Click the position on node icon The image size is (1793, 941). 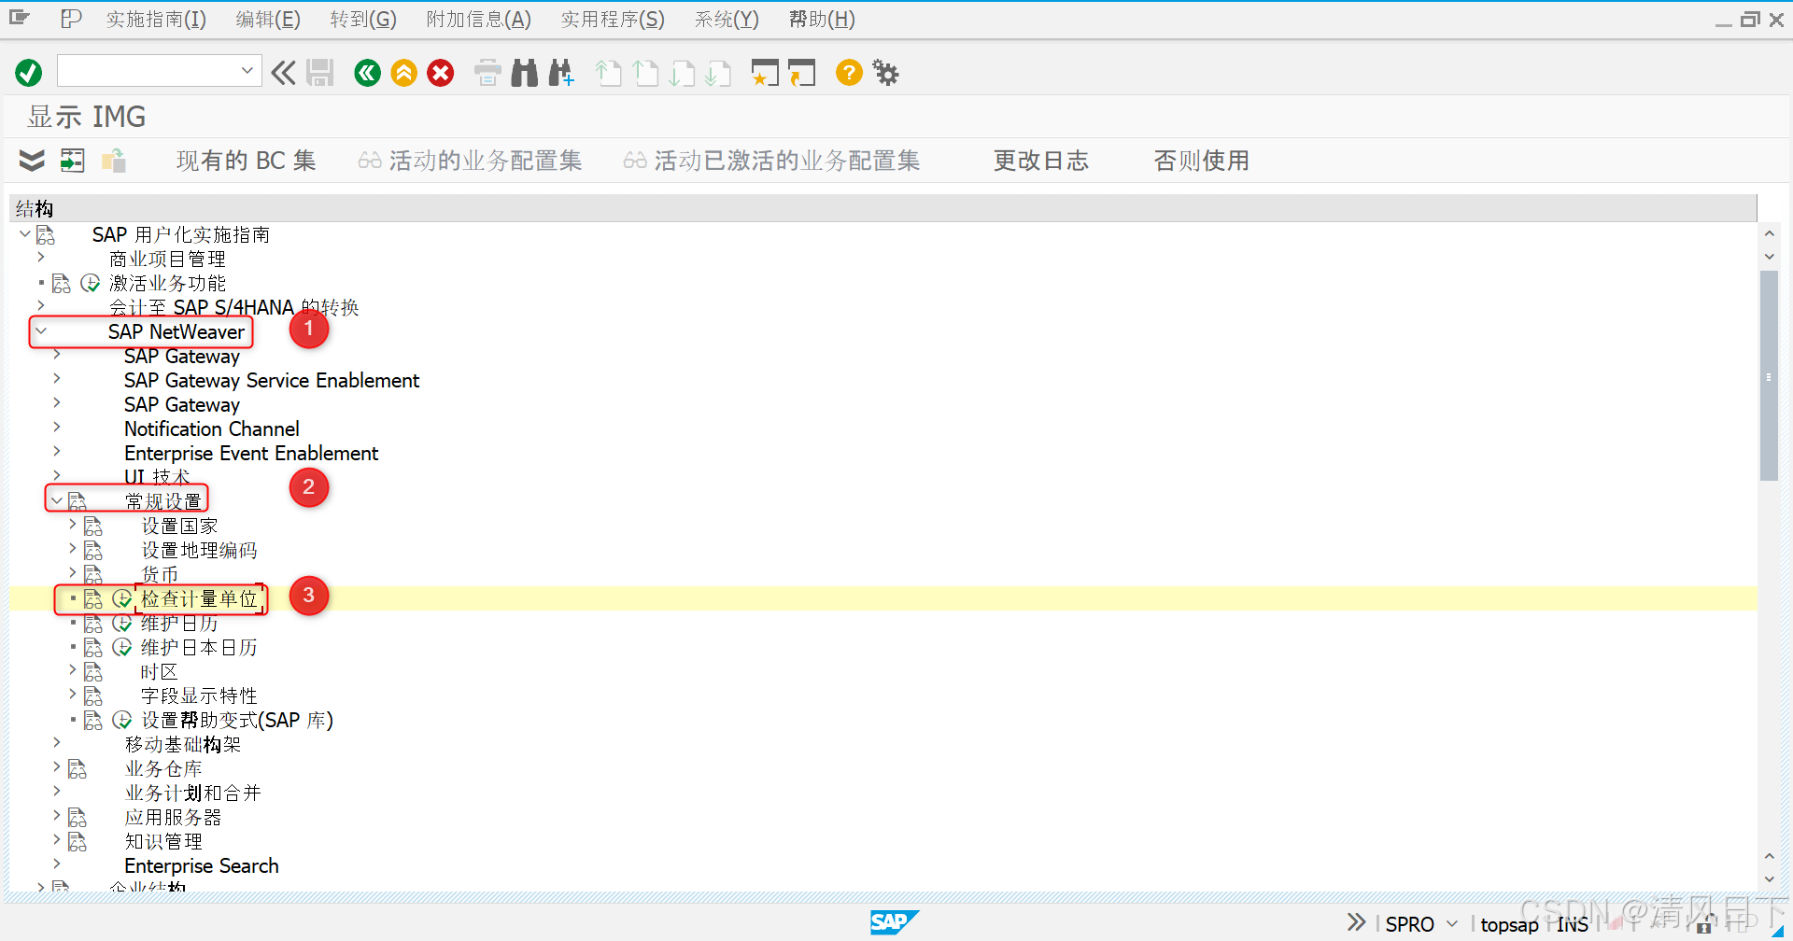click(x=72, y=161)
